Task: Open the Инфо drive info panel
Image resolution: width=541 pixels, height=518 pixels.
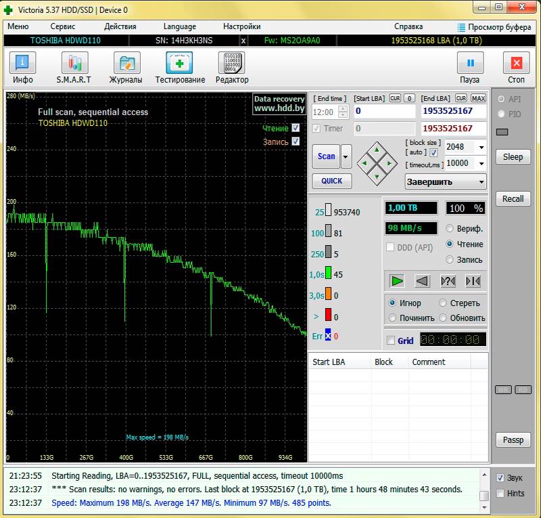Action: 22,68
